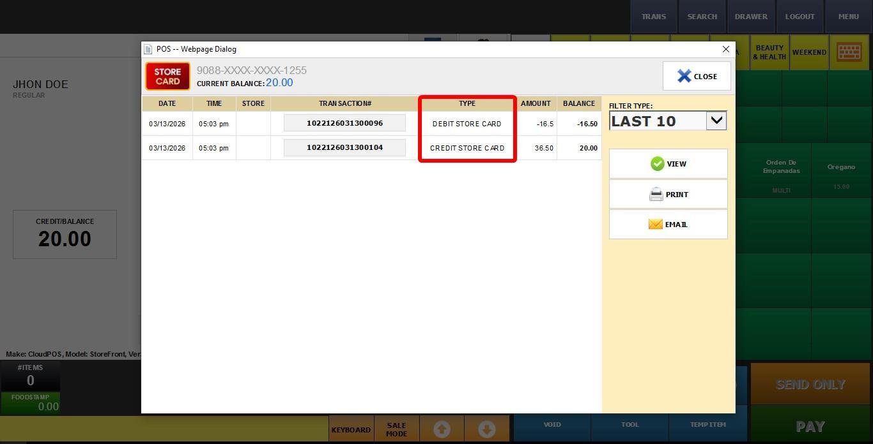The image size is (873, 444).
Task: Click the envelope Email icon
Action: [x=655, y=225]
